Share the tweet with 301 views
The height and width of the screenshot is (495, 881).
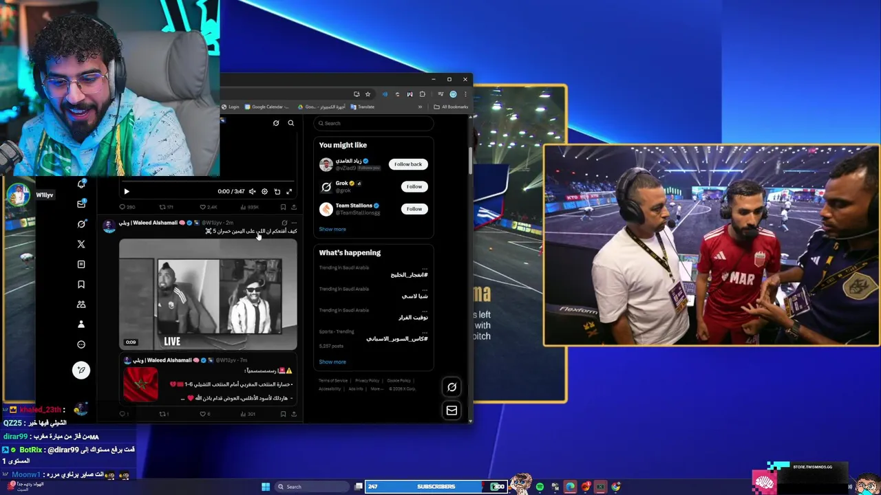294,414
